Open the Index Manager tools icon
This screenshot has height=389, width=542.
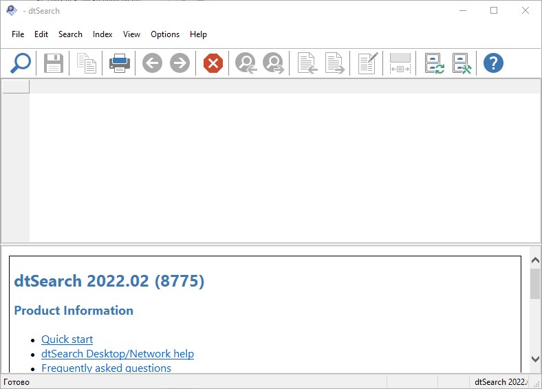(x=462, y=63)
